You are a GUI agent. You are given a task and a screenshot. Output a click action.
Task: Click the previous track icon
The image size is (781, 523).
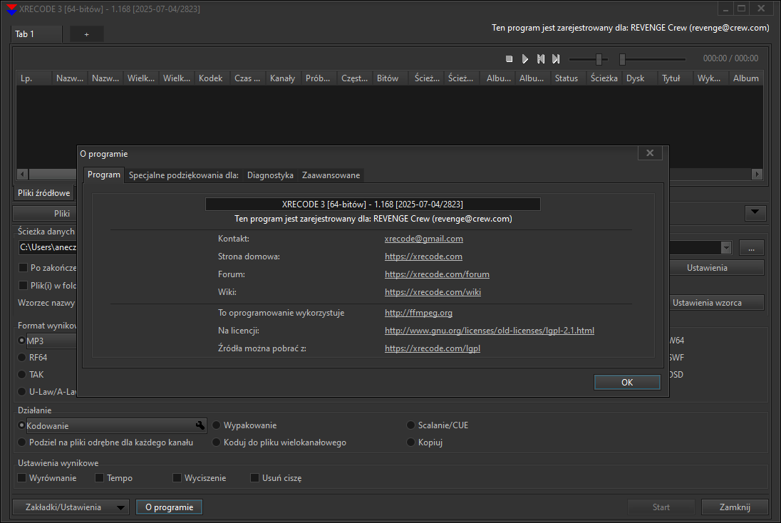(541, 58)
